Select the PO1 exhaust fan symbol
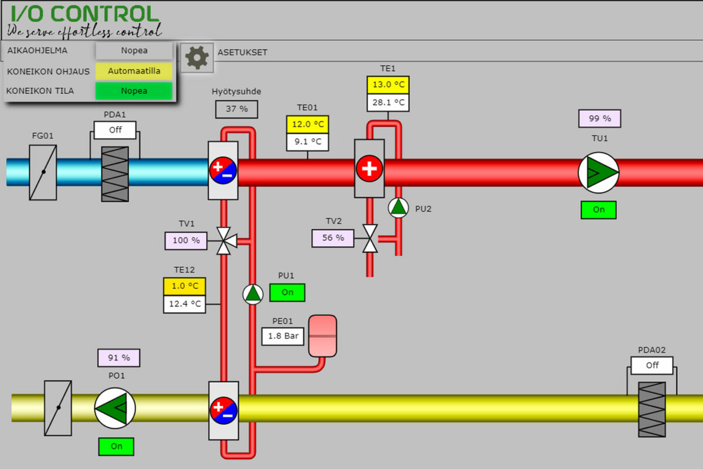703x469 pixels. coord(115,407)
